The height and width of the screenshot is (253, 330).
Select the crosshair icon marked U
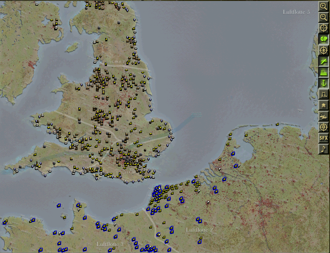[323, 127]
